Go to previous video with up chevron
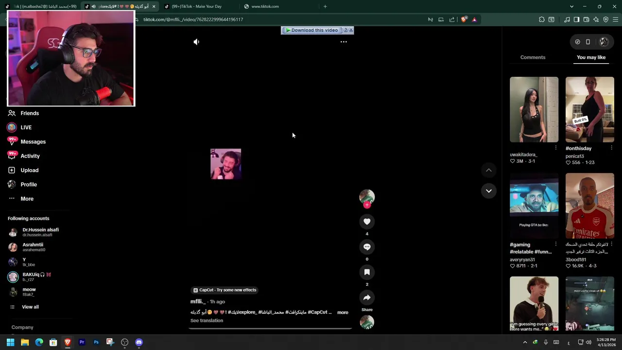The width and height of the screenshot is (622, 350). [489, 170]
